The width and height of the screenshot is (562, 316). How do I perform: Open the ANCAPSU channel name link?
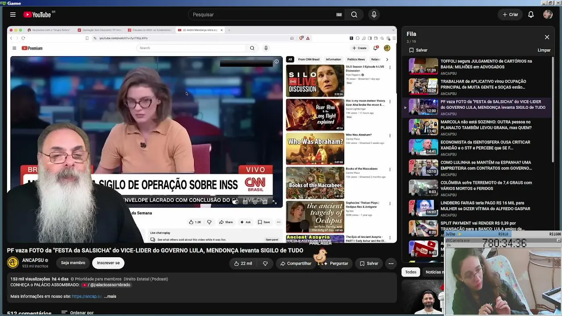33,260
